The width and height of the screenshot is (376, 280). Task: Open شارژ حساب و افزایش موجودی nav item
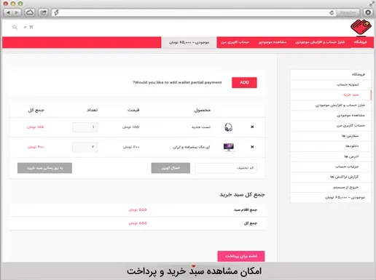pos(320,42)
